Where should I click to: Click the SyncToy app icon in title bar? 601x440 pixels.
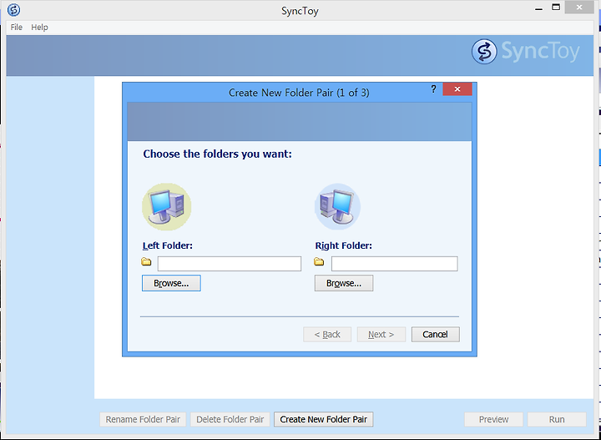point(14,10)
